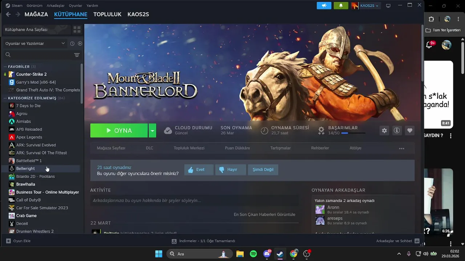Open the KAOS2S profile tab
The height and width of the screenshot is (261, 465).
tap(138, 14)
